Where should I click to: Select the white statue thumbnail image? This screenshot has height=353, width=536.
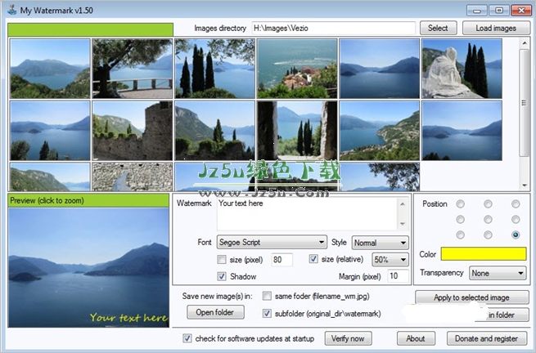462,69
